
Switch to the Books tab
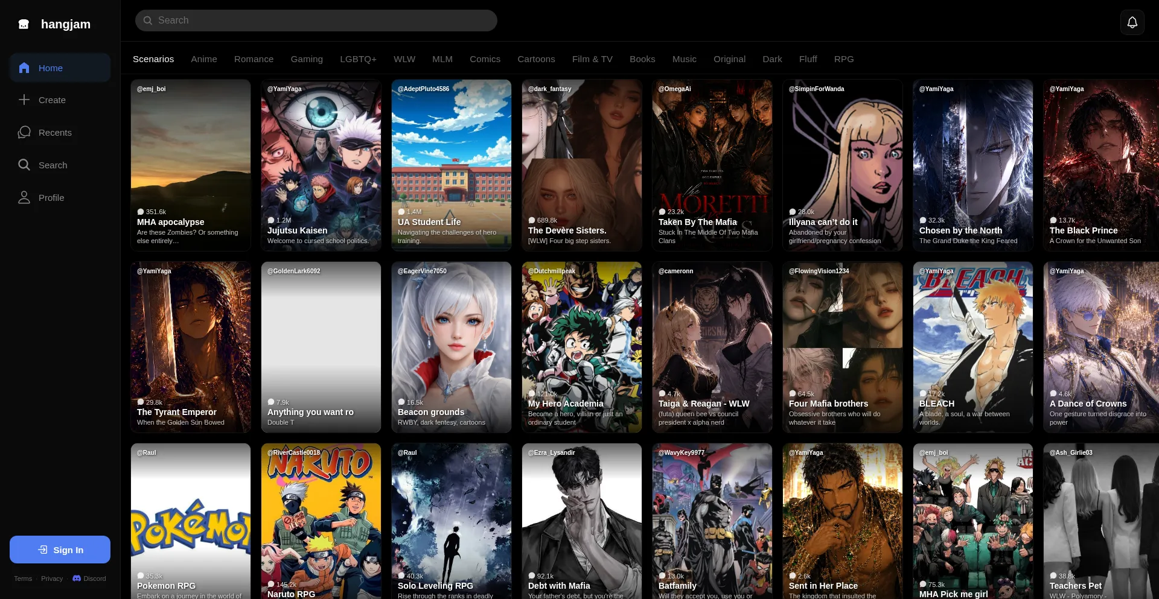point(642,59)
